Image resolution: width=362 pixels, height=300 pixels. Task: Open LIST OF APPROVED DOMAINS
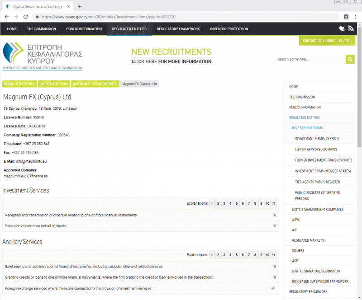pyautogui.click(x=319, y=150)
